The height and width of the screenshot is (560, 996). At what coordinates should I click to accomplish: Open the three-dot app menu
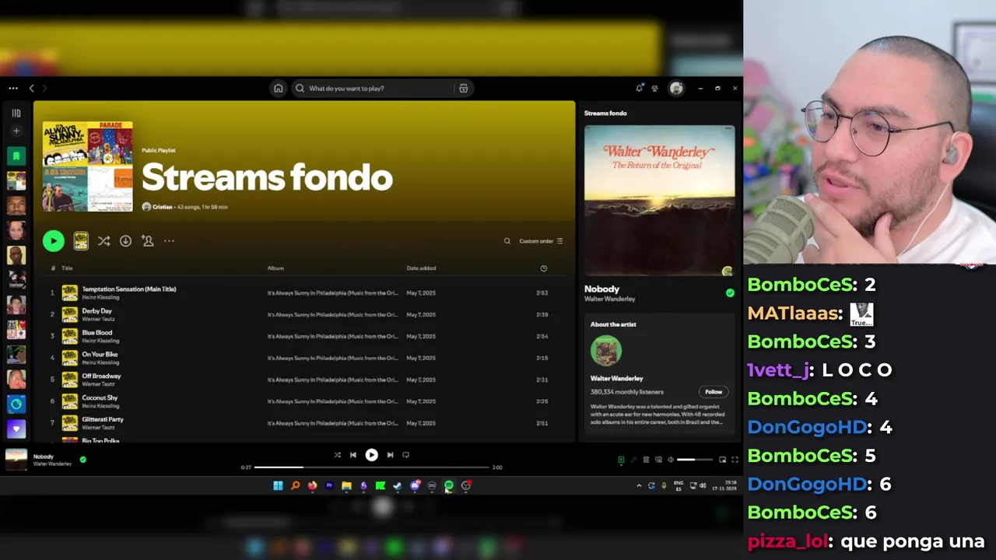point(13,88)
